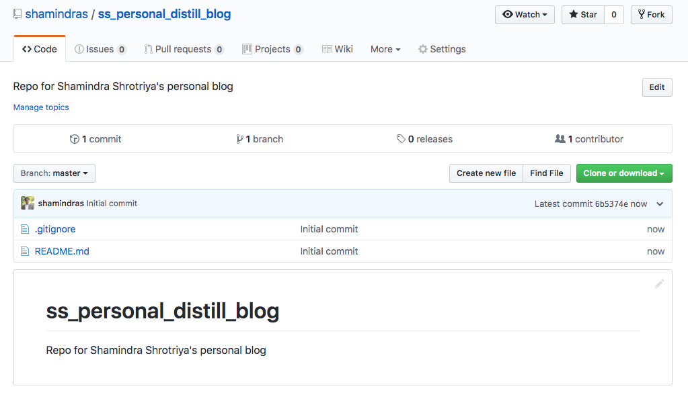Fork the repository
The height and width of the screenshot is (403, 688).
coord(652,15)
